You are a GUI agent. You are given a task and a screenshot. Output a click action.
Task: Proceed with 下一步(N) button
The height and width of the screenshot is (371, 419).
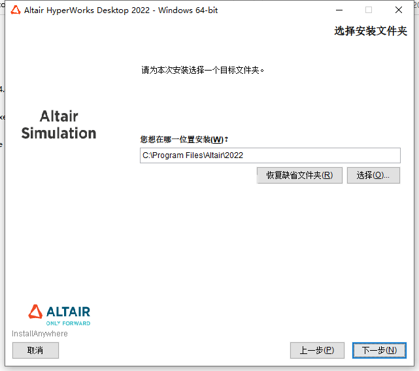[x=379, y=350]
